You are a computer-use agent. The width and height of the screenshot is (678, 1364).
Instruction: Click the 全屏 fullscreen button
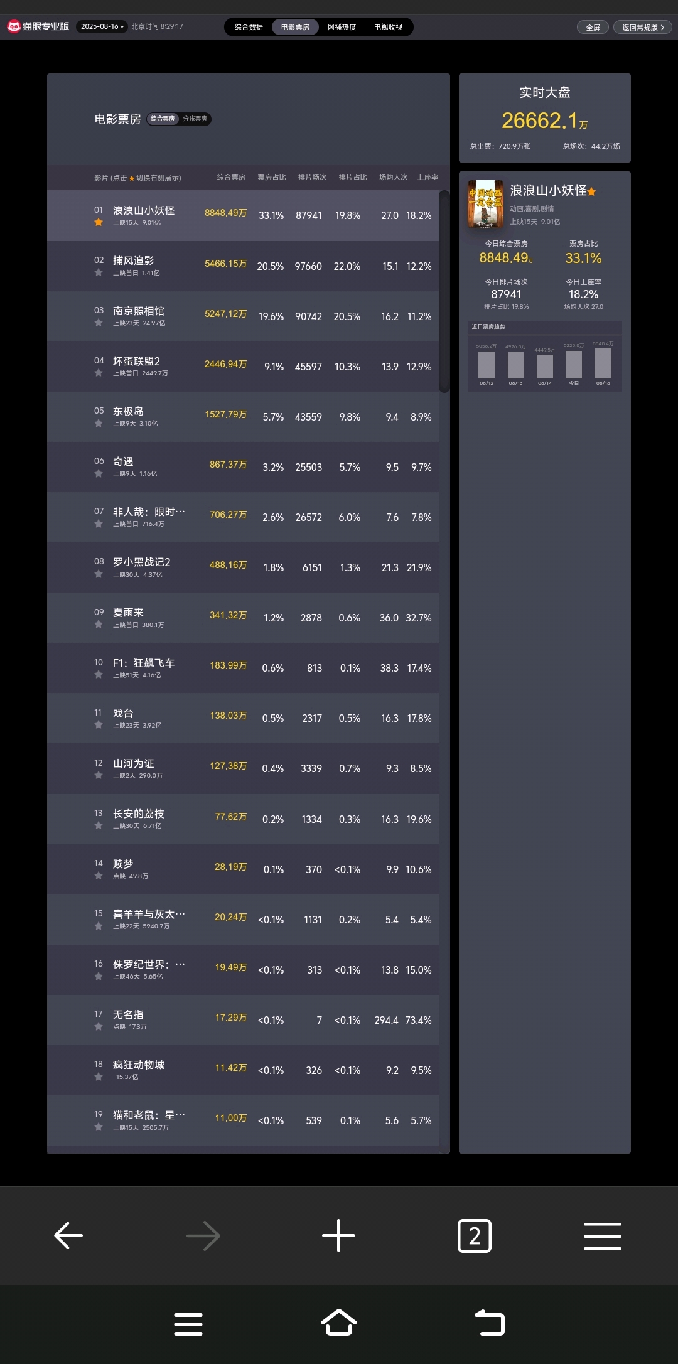[x=593, y=27]
